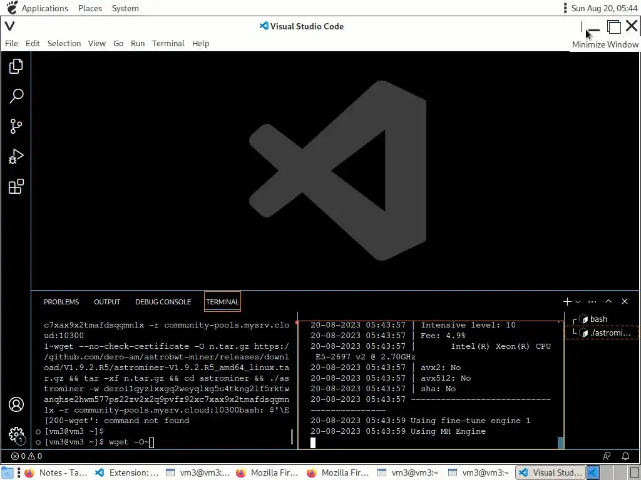
Task: Open the Selection menu
Action: pos(64,43)
